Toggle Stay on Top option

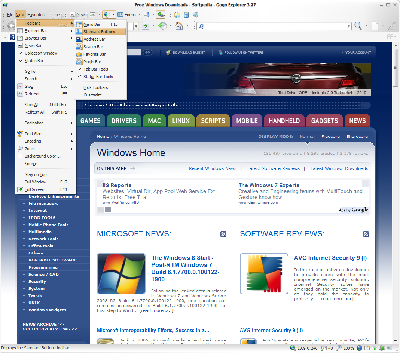click(45, 174)
